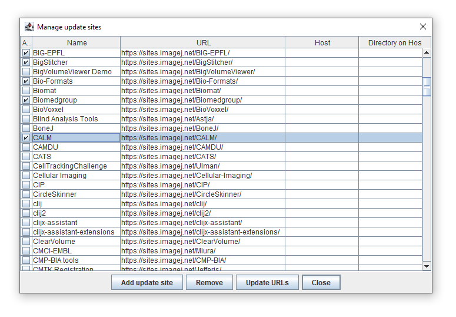Click the Host column header
456x317 pixels.
pyautogui.click(x=322, y=42)
